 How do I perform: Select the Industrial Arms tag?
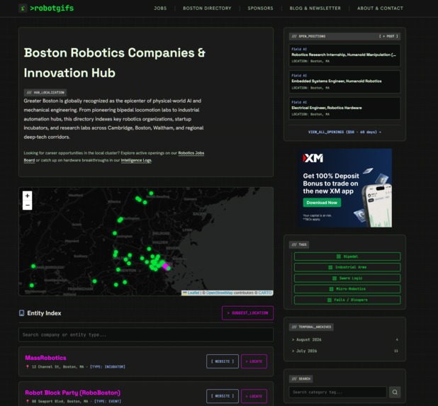pyautogui.click(x=347, y=267)
